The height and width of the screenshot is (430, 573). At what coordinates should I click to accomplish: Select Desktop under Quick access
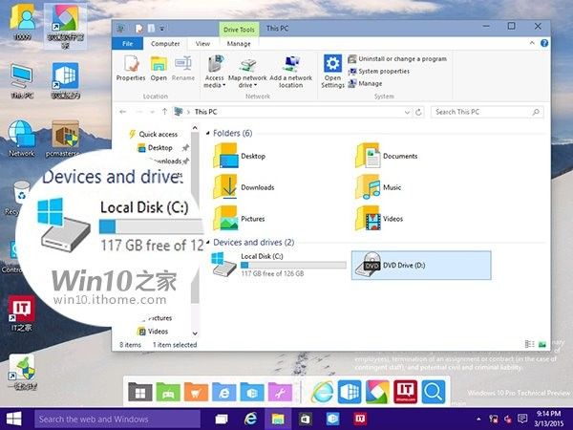tap(159, 147)
